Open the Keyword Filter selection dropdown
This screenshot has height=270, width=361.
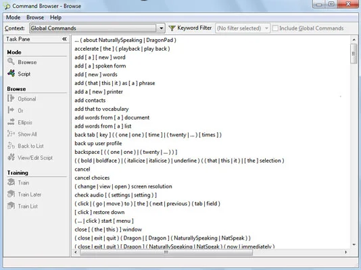pyautogui.click(x=243, y=28)
